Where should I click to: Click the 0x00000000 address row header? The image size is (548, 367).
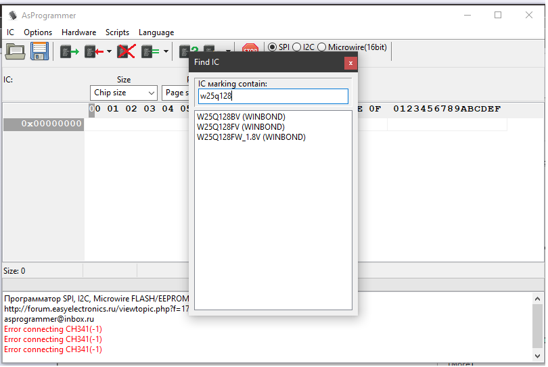43,124
